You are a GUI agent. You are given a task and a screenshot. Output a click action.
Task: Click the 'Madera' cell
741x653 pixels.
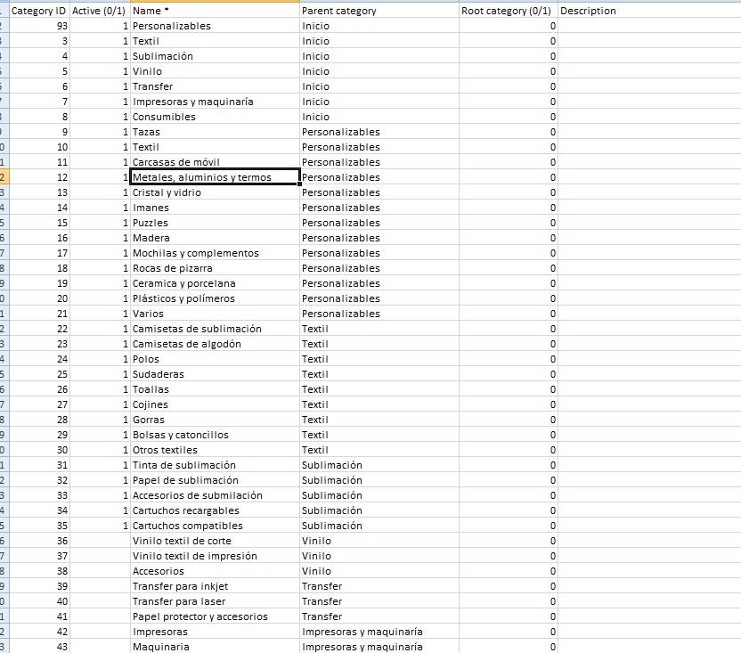coord(215,237)
